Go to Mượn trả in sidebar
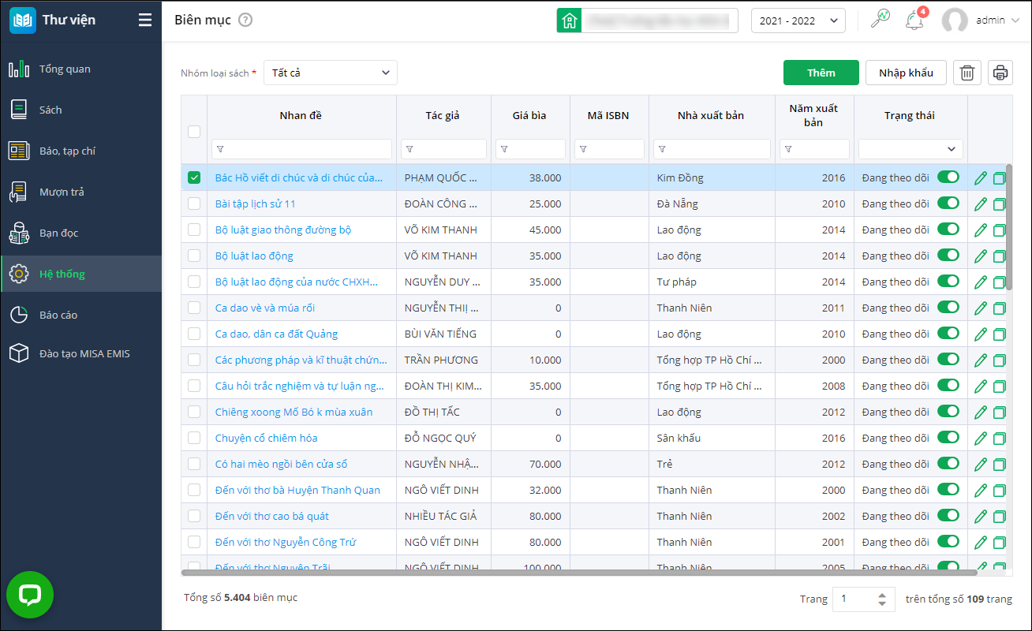 (62, 192)
